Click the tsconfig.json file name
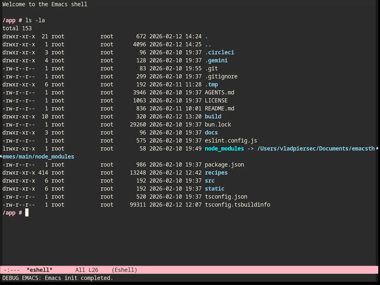380x285 pixels. pos(226,197)
